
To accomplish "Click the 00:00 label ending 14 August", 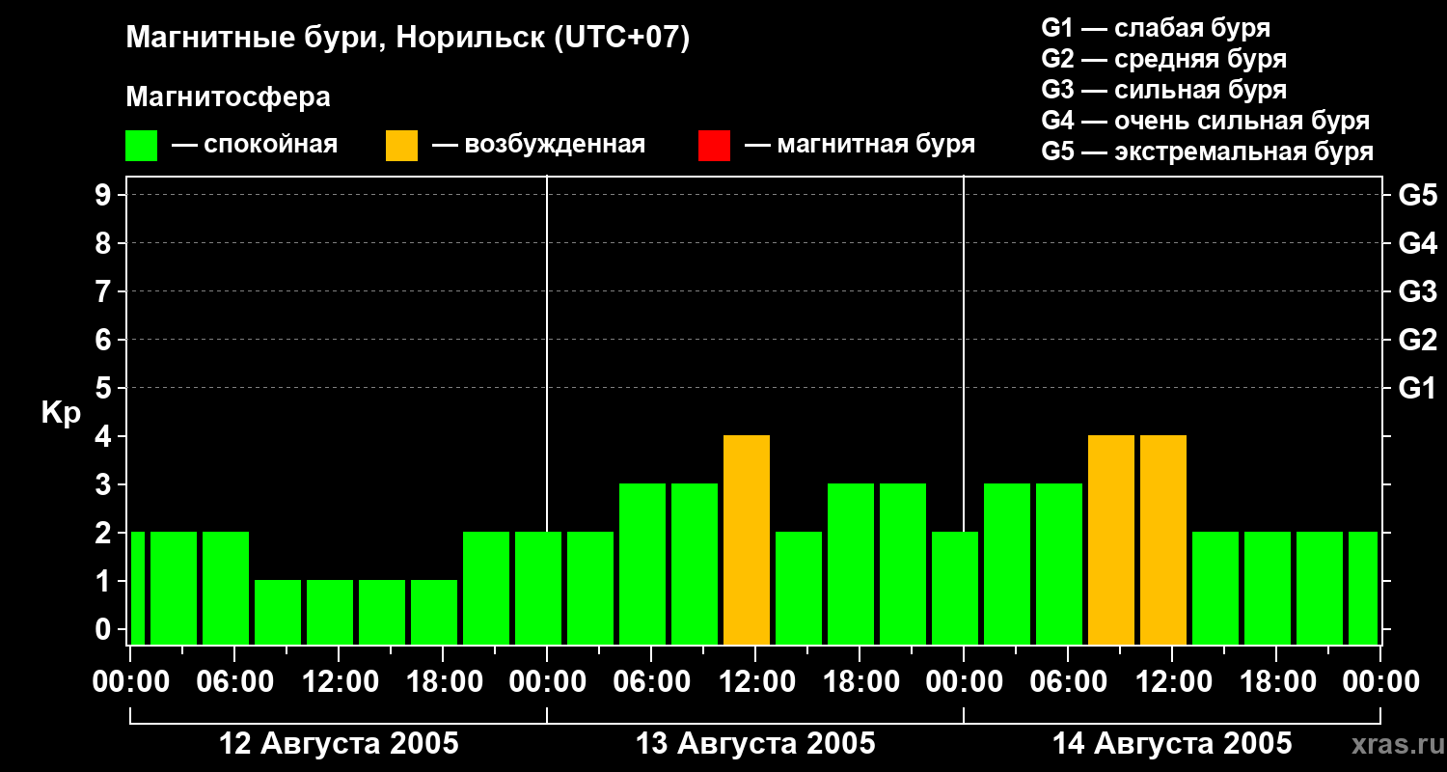I will [x=1380, y=682].
